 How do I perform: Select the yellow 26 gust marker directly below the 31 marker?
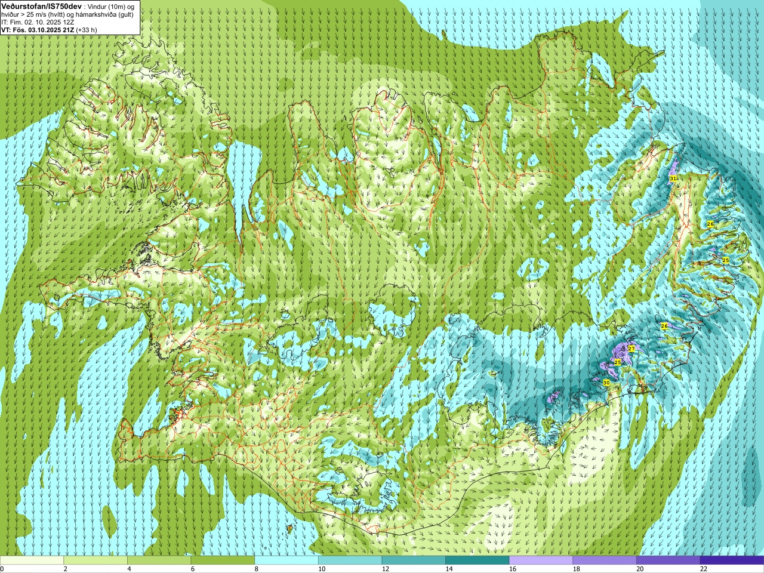click(x=710, y=224)
